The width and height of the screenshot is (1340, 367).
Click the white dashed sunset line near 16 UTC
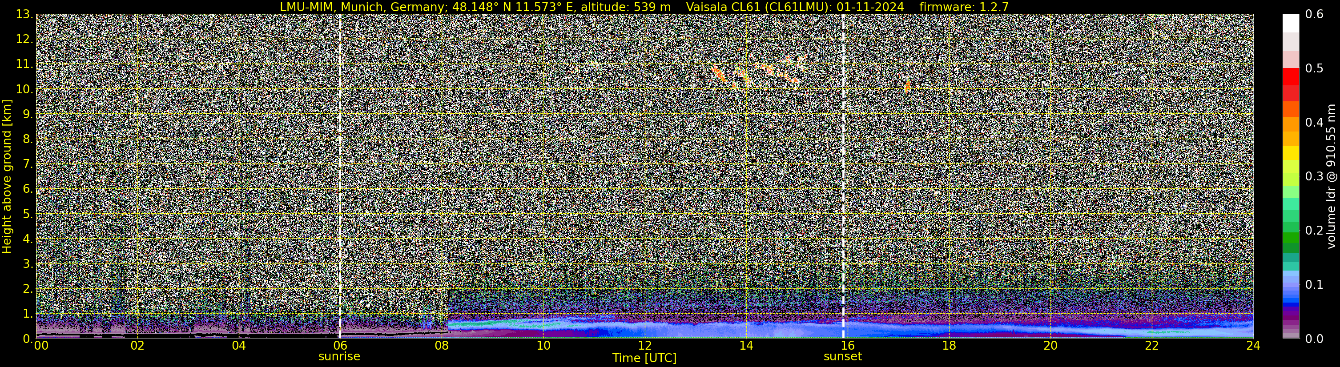point(843,176)
